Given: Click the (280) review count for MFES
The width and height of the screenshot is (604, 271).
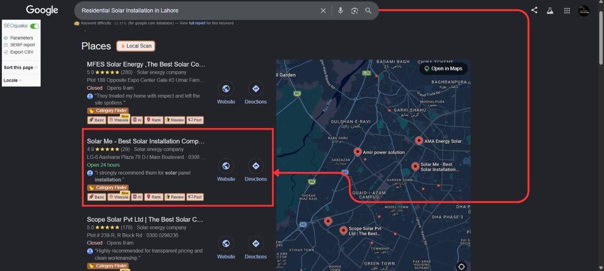Looking at the screenshot, I should point(126,72).
